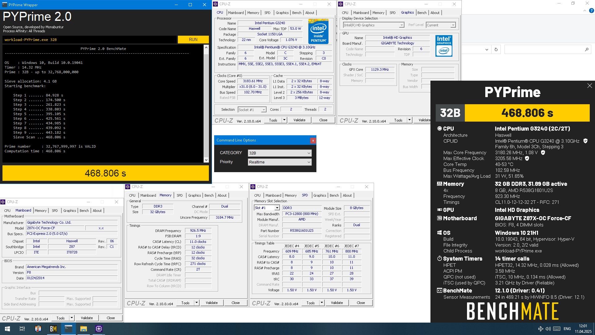Open Graphics tab in SPD window

click(x=320, y=195)
